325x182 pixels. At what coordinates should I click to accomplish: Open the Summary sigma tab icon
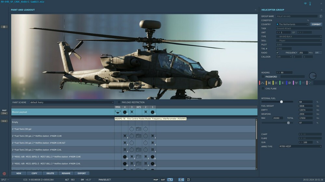tap(283, 83)
